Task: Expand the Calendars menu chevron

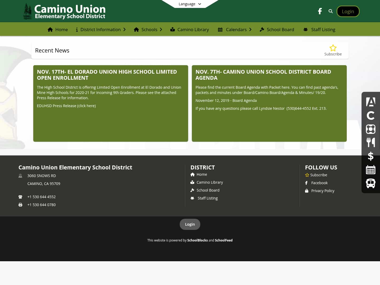Action: coord(250,30)
